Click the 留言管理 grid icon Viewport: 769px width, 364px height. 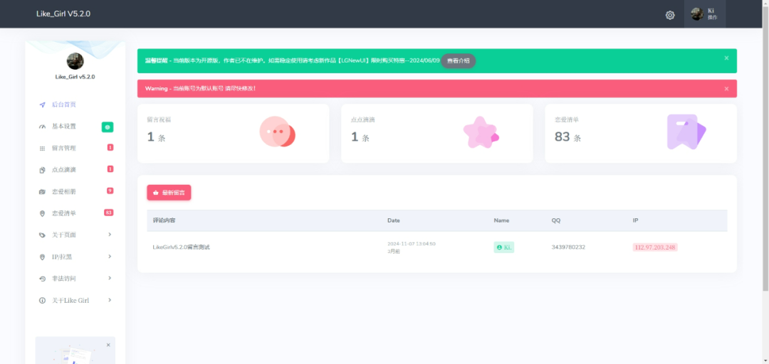[42, 149]
